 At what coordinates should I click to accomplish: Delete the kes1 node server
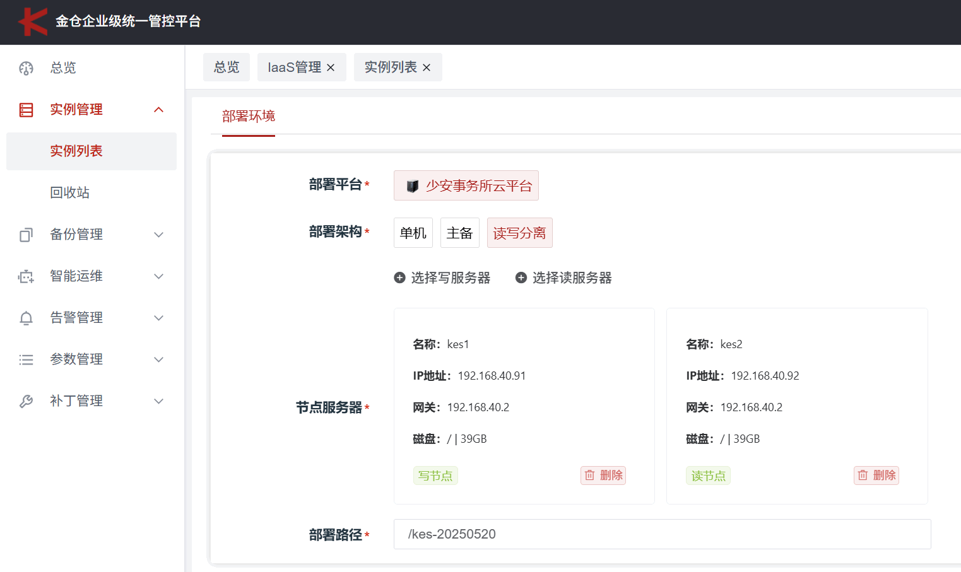pos(603,476)
